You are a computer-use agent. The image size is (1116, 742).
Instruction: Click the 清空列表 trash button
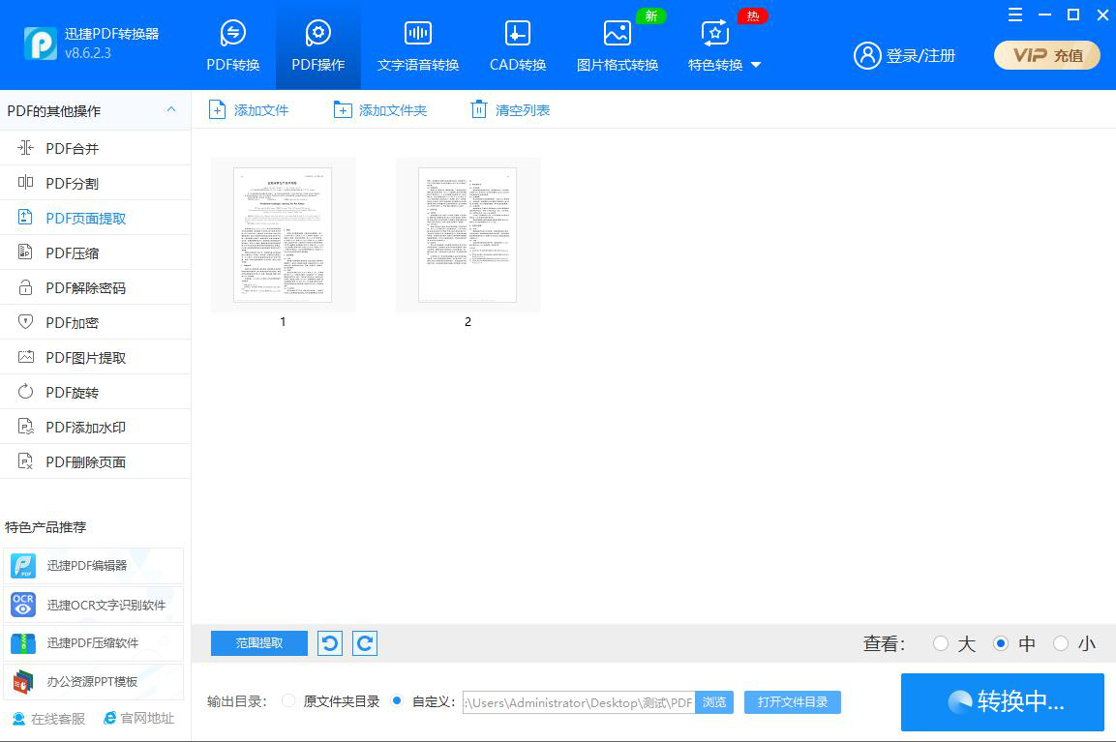(x=510, y=110)
